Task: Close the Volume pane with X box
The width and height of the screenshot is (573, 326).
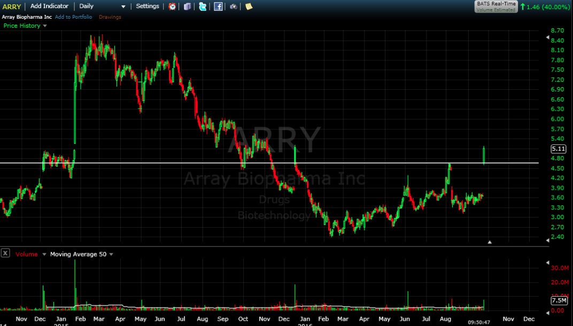Action: pyautogui.click(x=5, y=253)
